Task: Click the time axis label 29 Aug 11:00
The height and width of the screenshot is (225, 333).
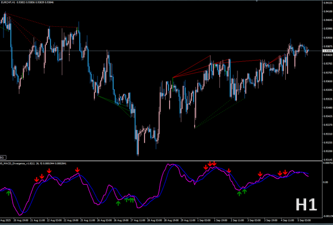Action: point(188,220)
